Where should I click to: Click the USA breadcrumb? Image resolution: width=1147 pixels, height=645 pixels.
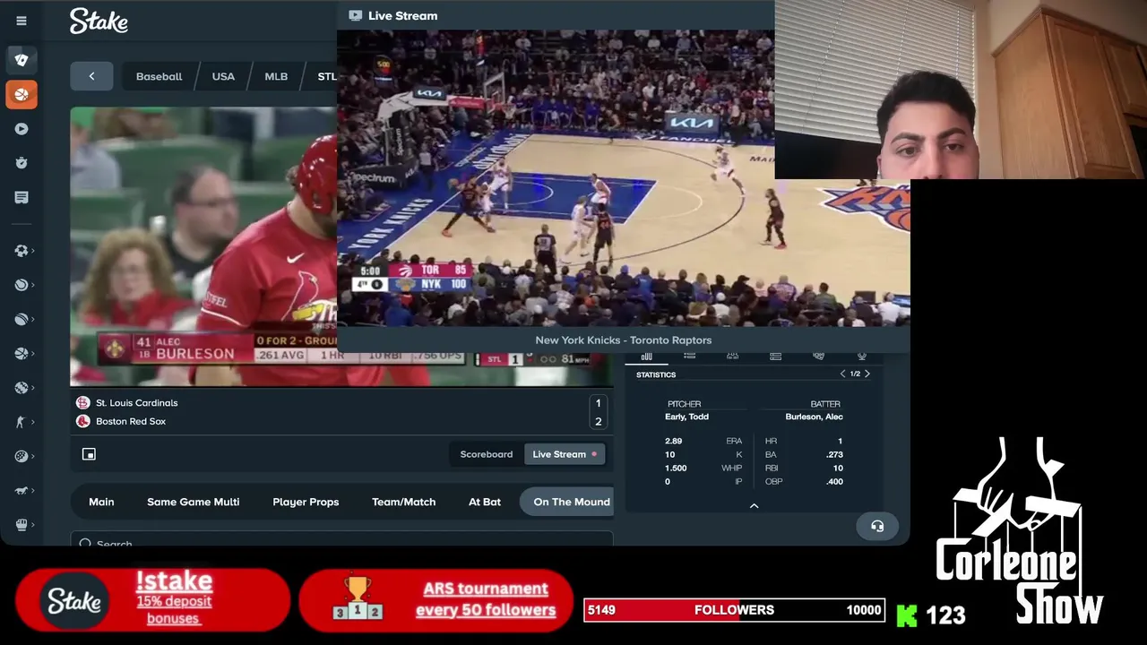pyautogui.click(x=223, y=76)
